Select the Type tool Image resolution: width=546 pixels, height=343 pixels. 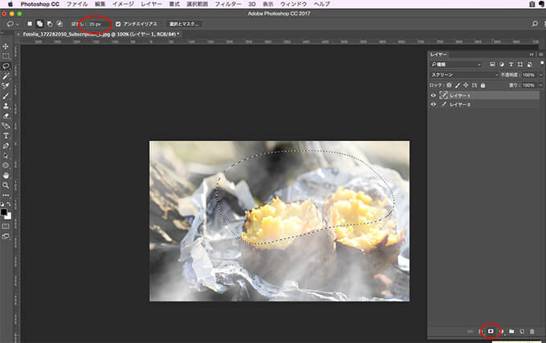[x=6, y=136]
